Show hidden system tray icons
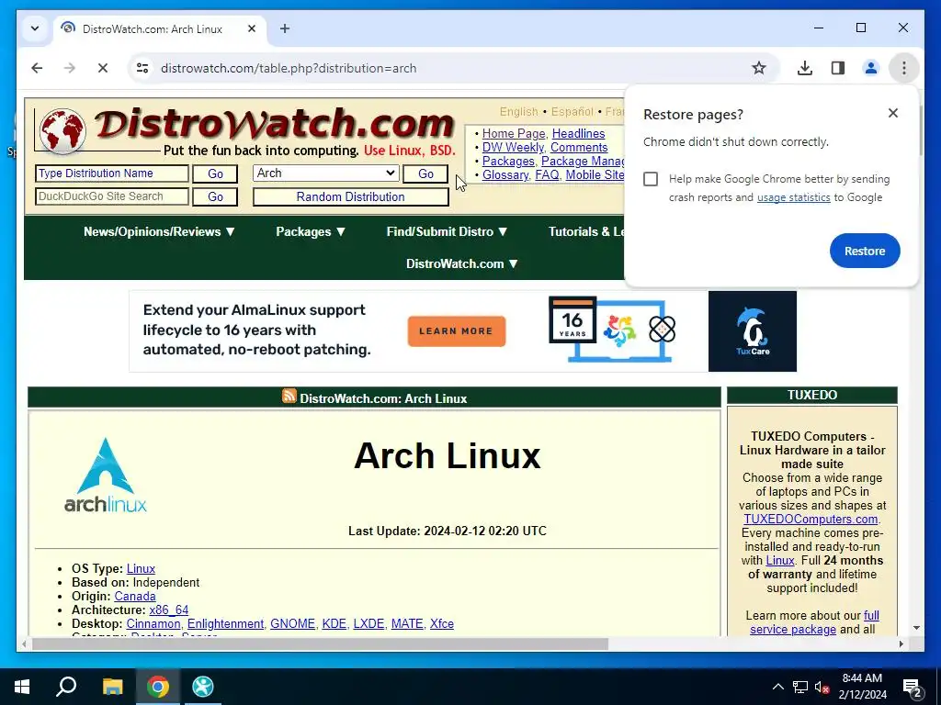Screen dimensions: 941x705 [x=777, y=687]
